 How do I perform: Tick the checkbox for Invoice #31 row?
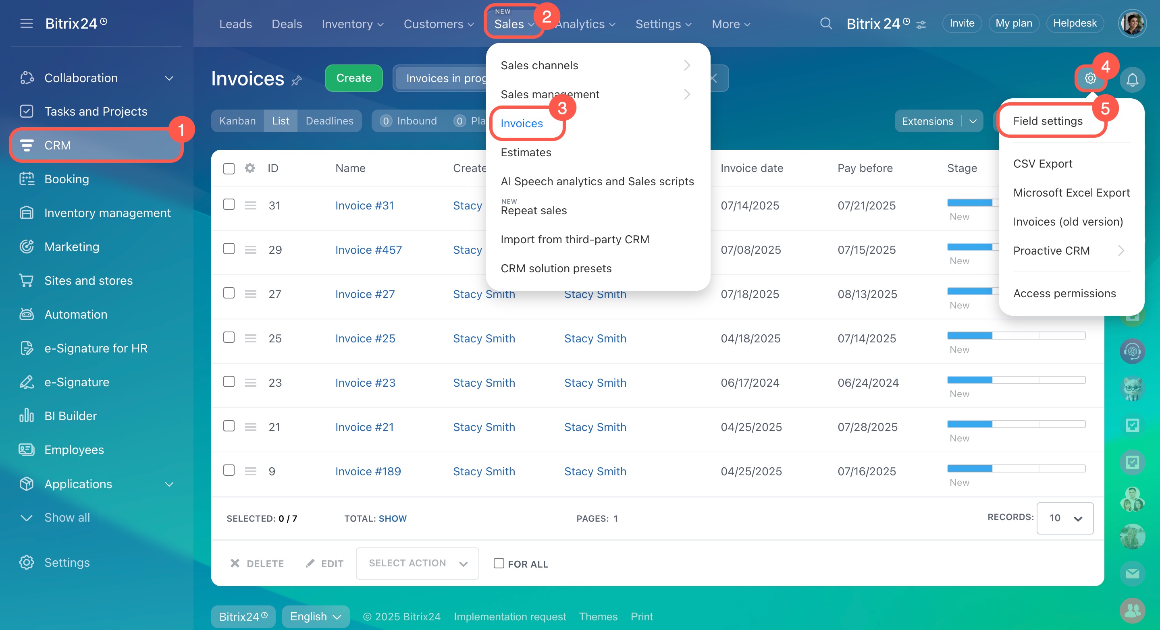(x=229, y=205)
